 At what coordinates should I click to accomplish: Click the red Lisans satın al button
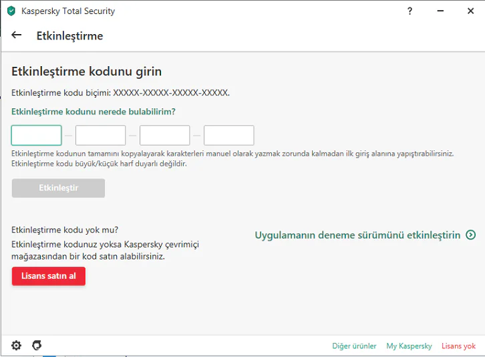(49, 276)
